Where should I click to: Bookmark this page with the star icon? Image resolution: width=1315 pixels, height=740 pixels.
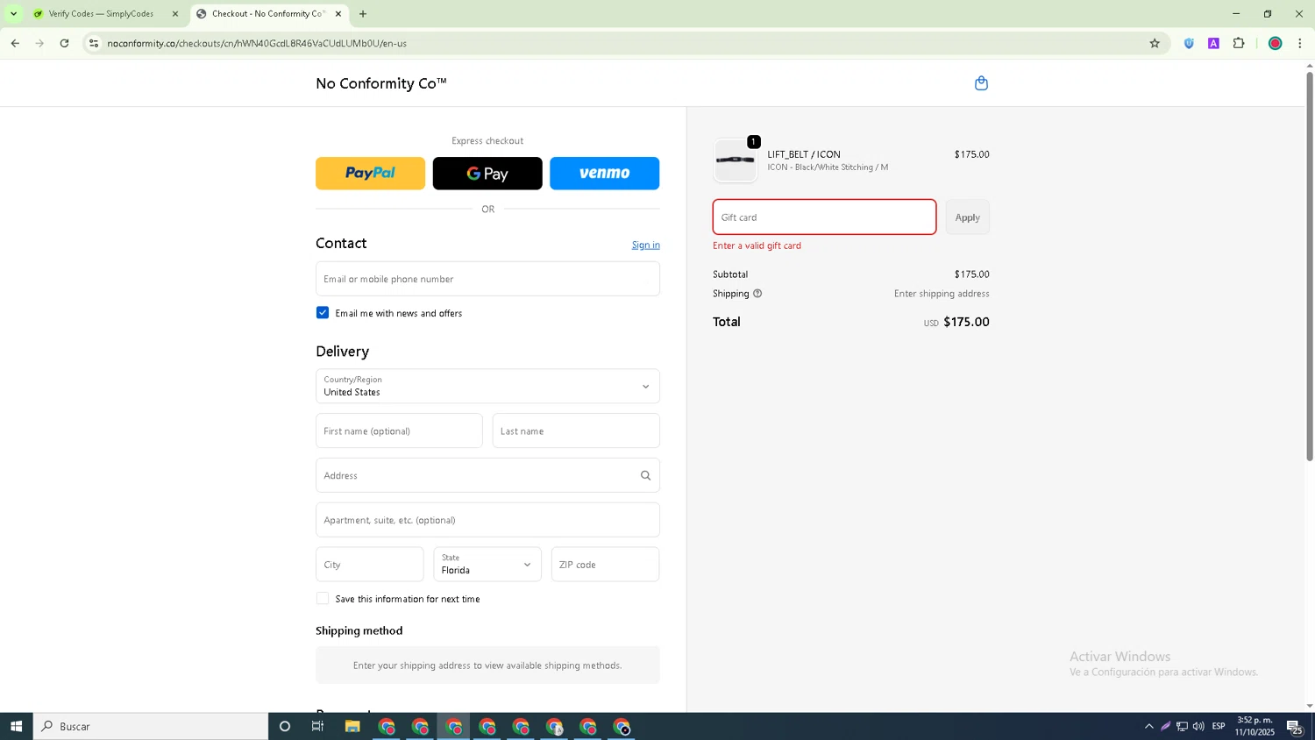pyautogui.click(x=1155, y=43)
